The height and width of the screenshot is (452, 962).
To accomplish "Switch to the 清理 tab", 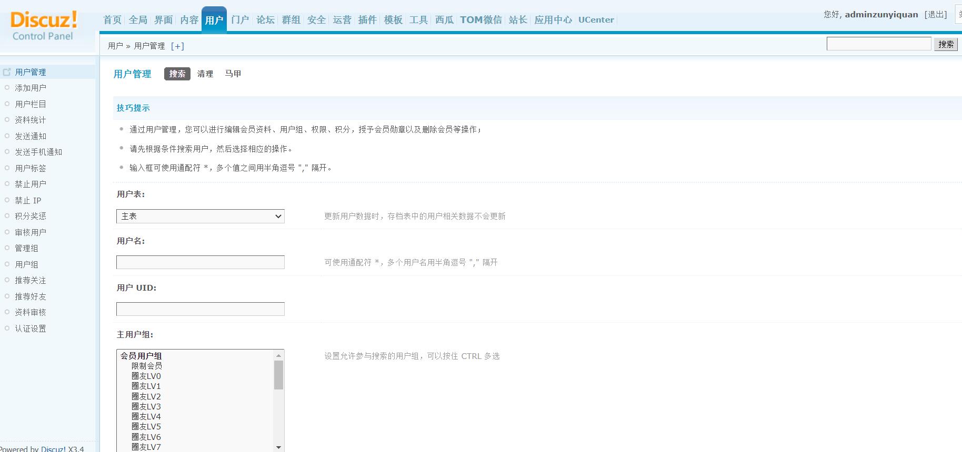I will 205,74.
